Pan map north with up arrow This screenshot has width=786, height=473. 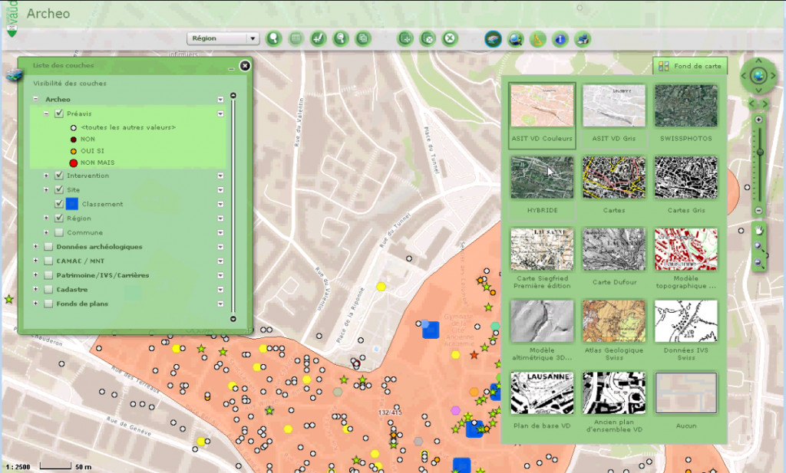758,61
